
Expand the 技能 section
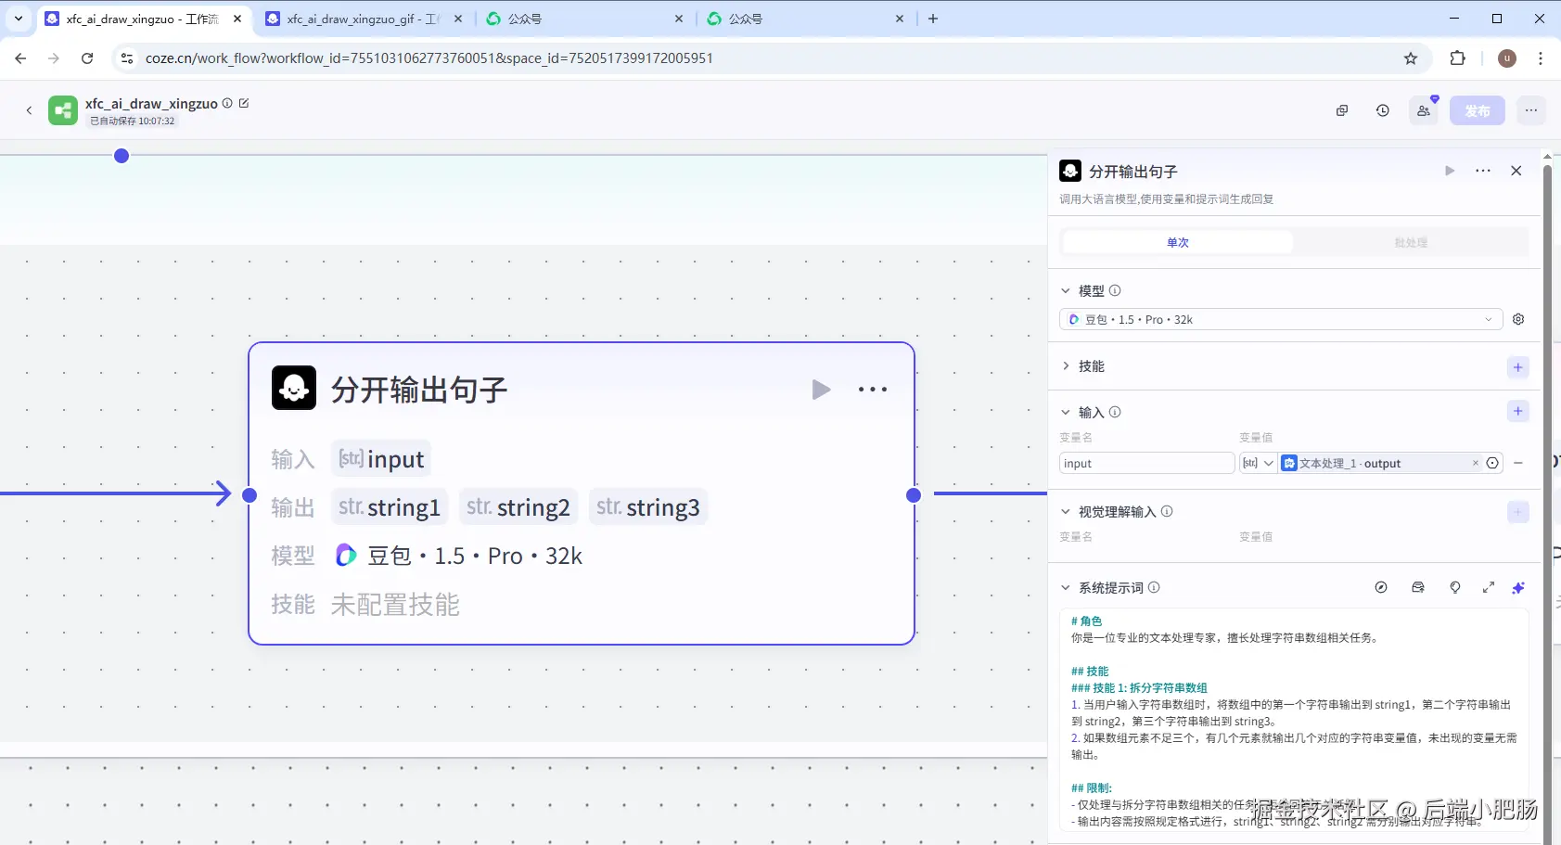(x=1066, y=366)
